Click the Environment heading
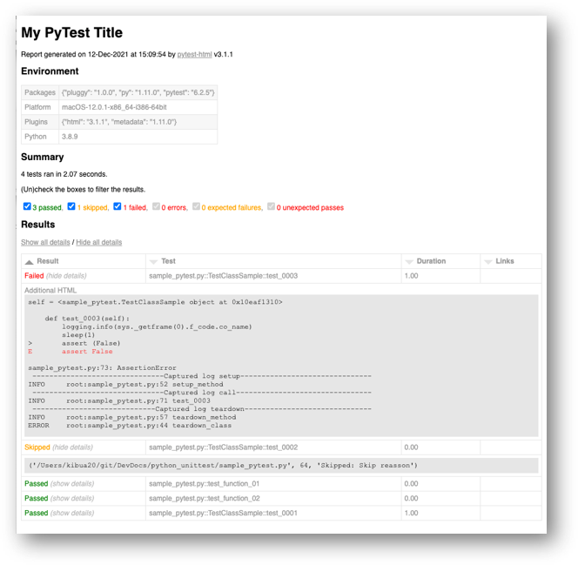Viewport: 578px width, 565px height. click(50, 71)
